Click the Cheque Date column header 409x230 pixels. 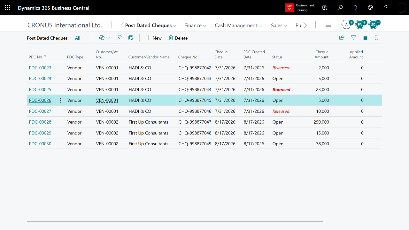(x=221, y=54)
